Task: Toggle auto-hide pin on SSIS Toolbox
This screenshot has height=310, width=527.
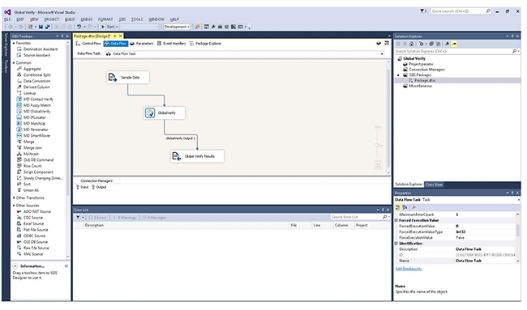Action: coord(62,36)
